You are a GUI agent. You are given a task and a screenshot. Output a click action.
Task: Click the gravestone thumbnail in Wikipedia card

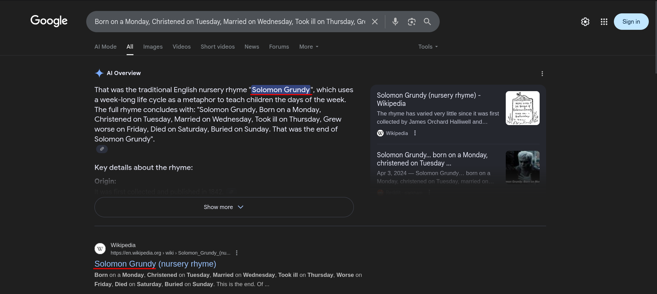[x=523, y=108]
